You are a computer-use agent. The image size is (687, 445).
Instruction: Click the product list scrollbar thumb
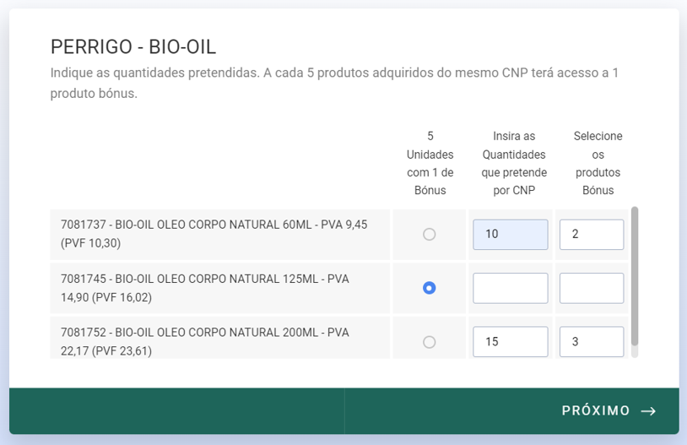click(x=635, y=276)
